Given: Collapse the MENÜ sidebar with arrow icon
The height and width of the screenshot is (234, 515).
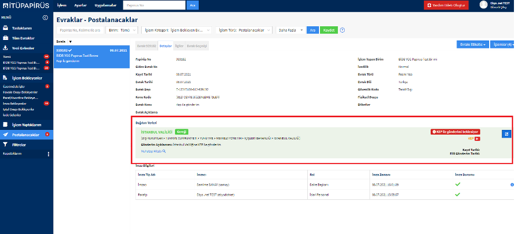Looking at the screenshot, I should (45, 18).
